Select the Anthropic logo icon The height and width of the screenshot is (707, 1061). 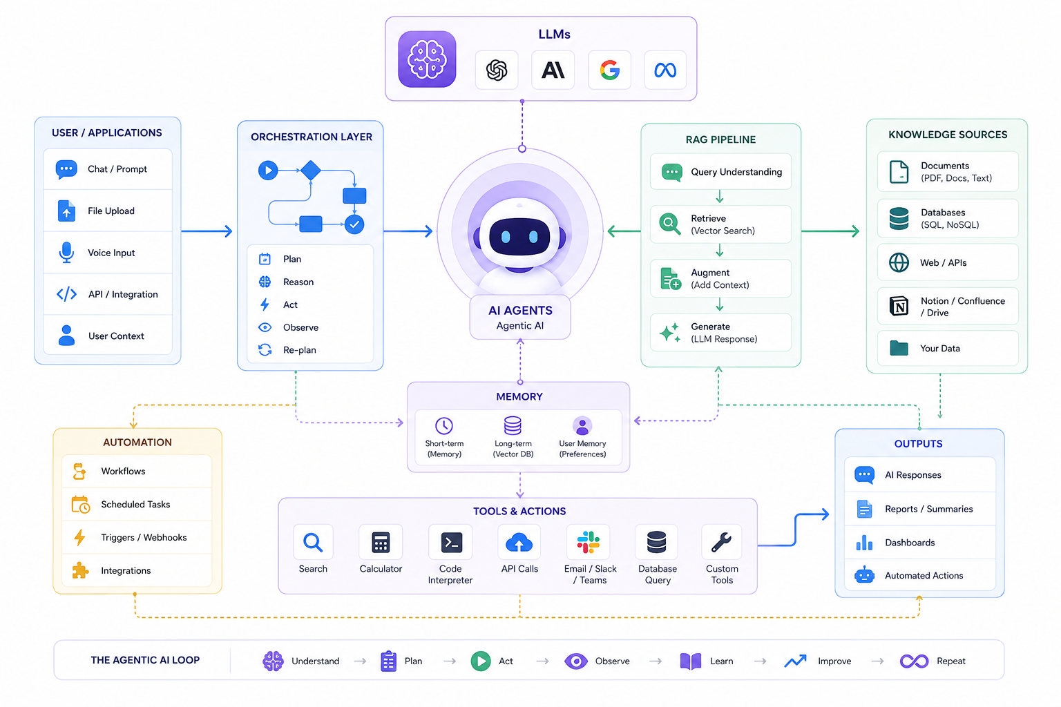pos(553,70)
